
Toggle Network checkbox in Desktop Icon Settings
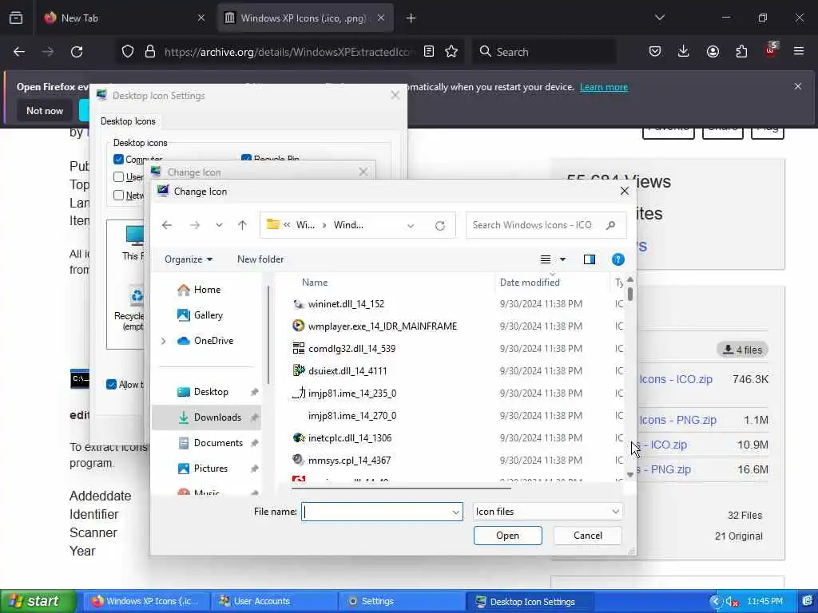(x=118, y=195)
